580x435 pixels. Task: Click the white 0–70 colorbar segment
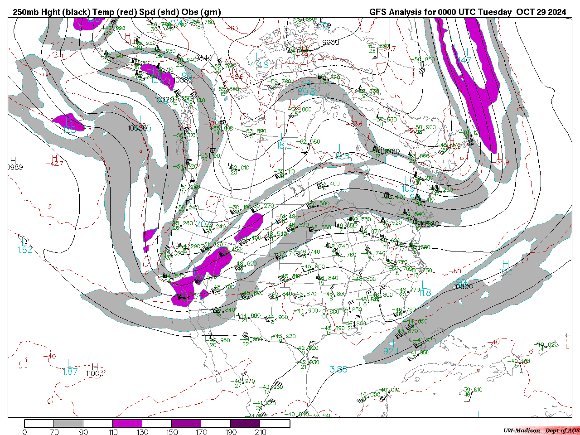pyautogui.click(x=39, y=423)
